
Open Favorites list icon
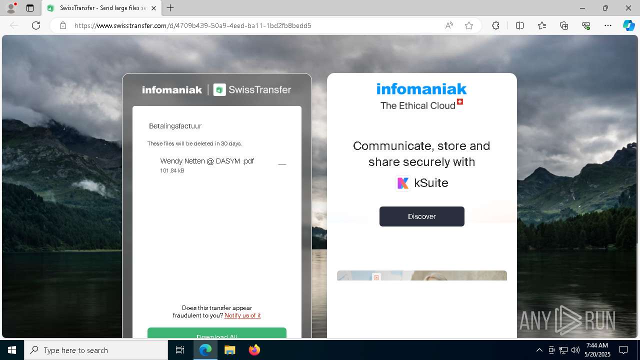click(x=542, y=25)
